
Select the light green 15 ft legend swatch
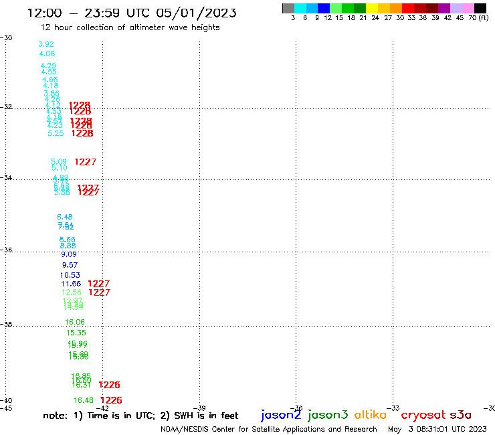(x=336, y=8)
